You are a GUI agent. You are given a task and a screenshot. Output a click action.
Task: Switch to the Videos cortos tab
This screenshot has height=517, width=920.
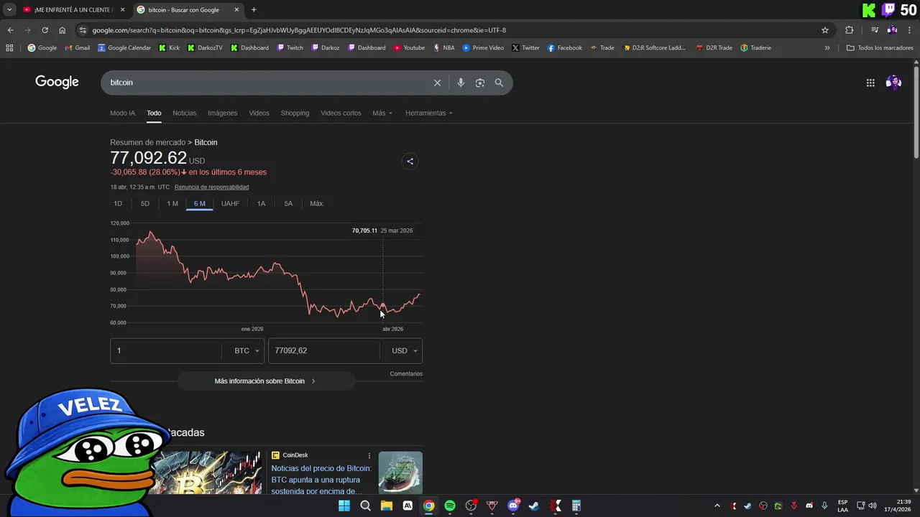tap(341, 113)
